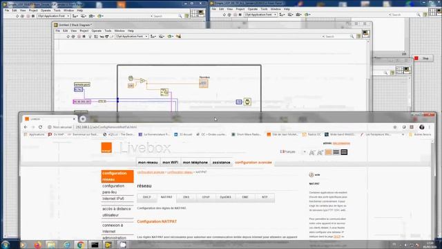Open the Chrome profile avatar
Viewport: 442px width, 249px height.
[x=422, y=127]
